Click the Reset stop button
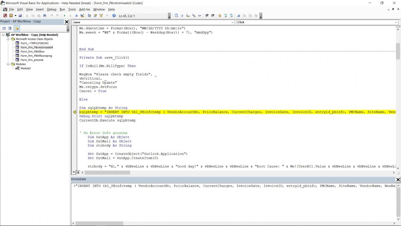401x226 pixels. click(x=76, y=16)
